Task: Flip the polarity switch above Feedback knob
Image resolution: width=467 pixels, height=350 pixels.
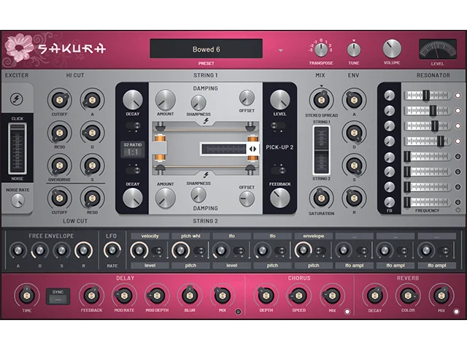Action: pyautogui.click(x=278, y=170)
